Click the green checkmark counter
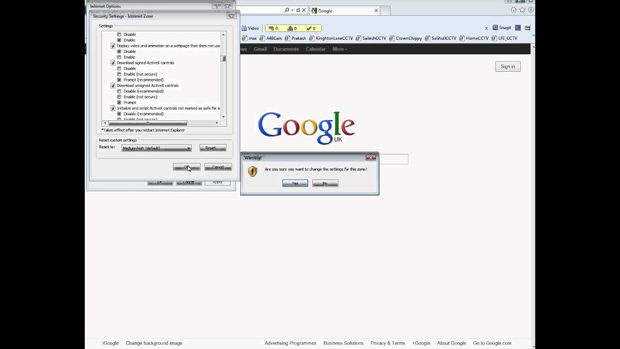The height and width of the screenshot is (349, 620). pyautogui.click(x=310, y=28)
